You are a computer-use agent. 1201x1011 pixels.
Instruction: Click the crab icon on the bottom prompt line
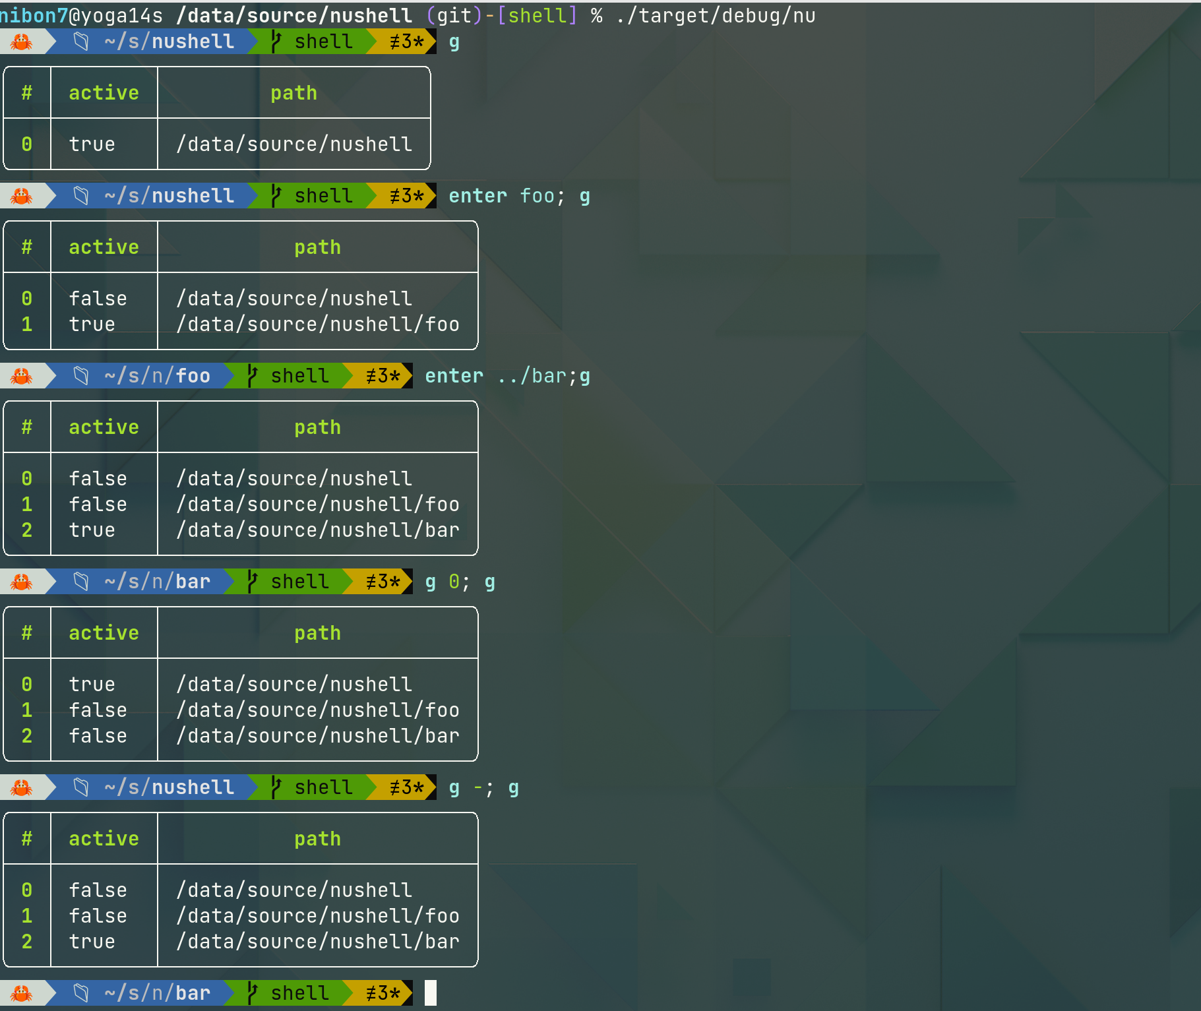point(20,993)
